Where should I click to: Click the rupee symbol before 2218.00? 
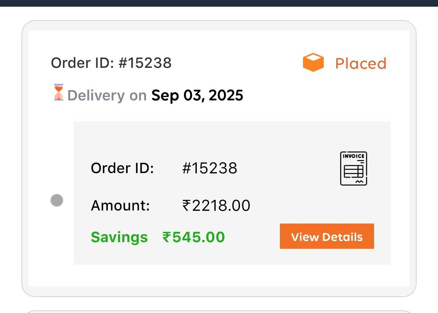[x=186, y=205]
